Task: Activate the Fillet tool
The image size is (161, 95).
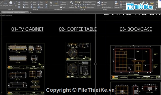Action: [40, 4]
